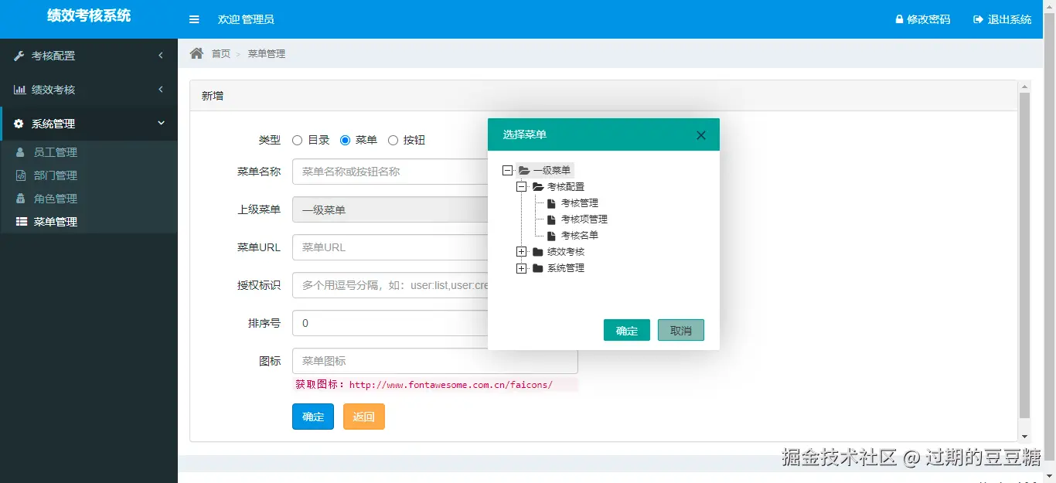Screen dimensions: 1056x483
Task: Click the role icon for 角色管理
Action: click(21, 199)
